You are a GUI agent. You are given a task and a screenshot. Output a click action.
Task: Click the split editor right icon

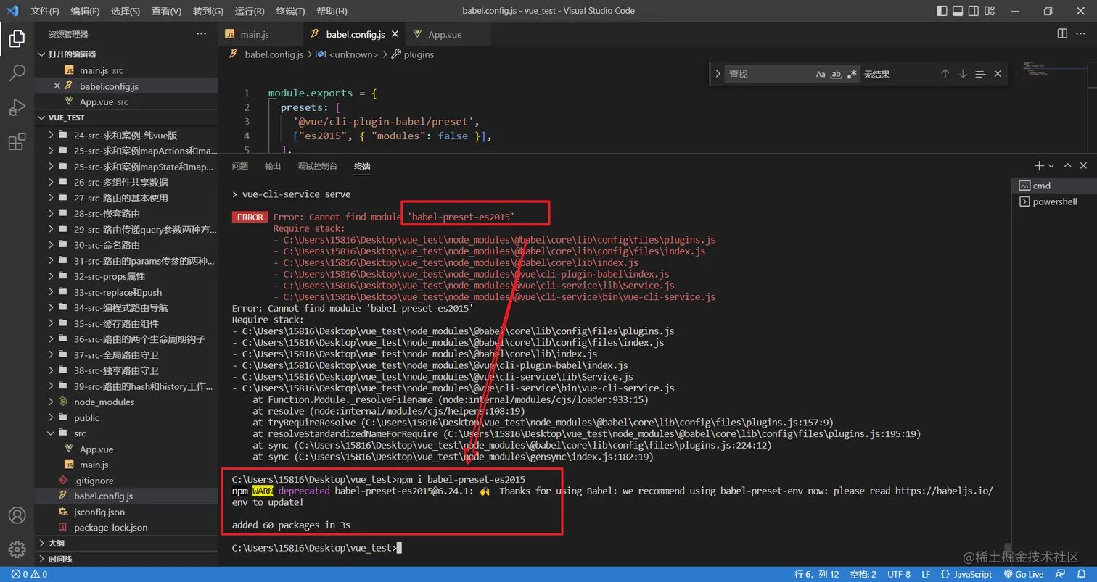1062,34
